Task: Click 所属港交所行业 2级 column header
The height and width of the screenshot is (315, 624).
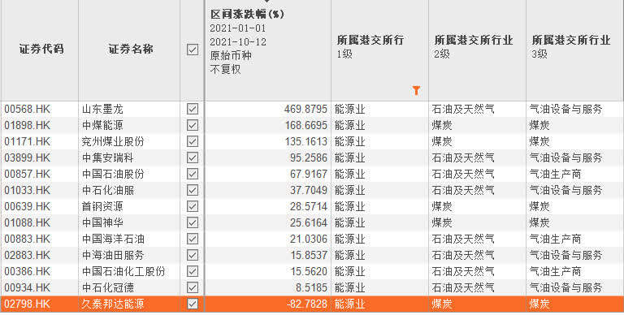Action: 473,46
